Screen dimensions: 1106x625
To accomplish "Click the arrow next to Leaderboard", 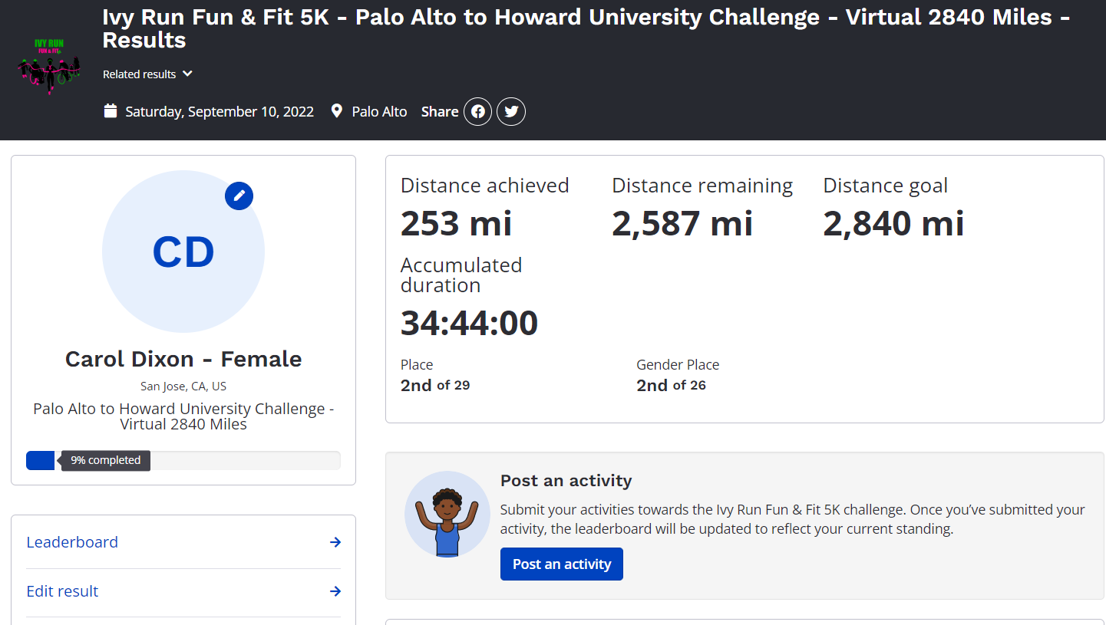I will click(335, 542).
